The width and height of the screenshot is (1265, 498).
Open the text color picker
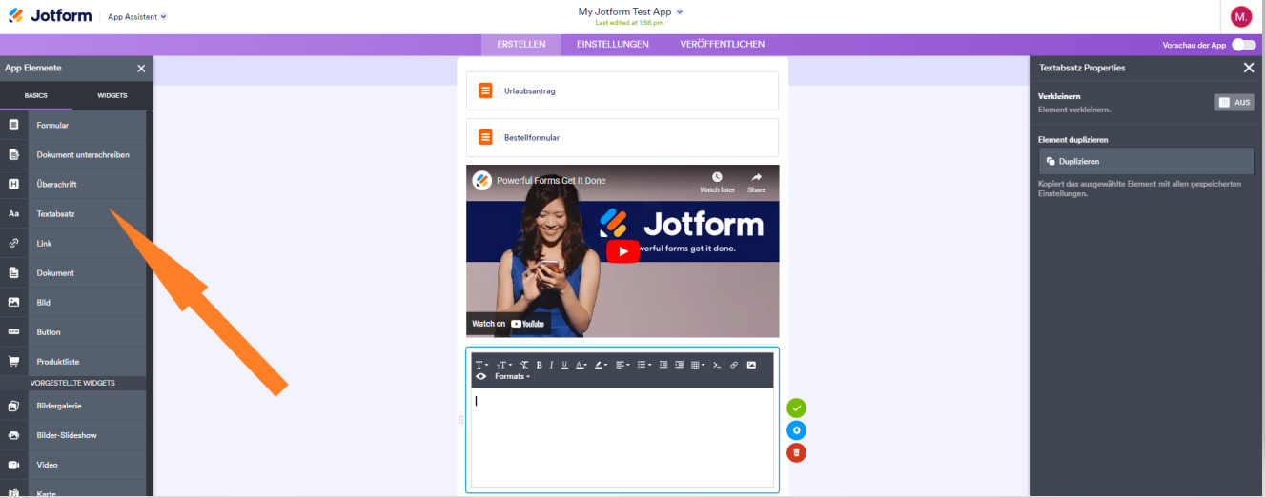(581, 365)
